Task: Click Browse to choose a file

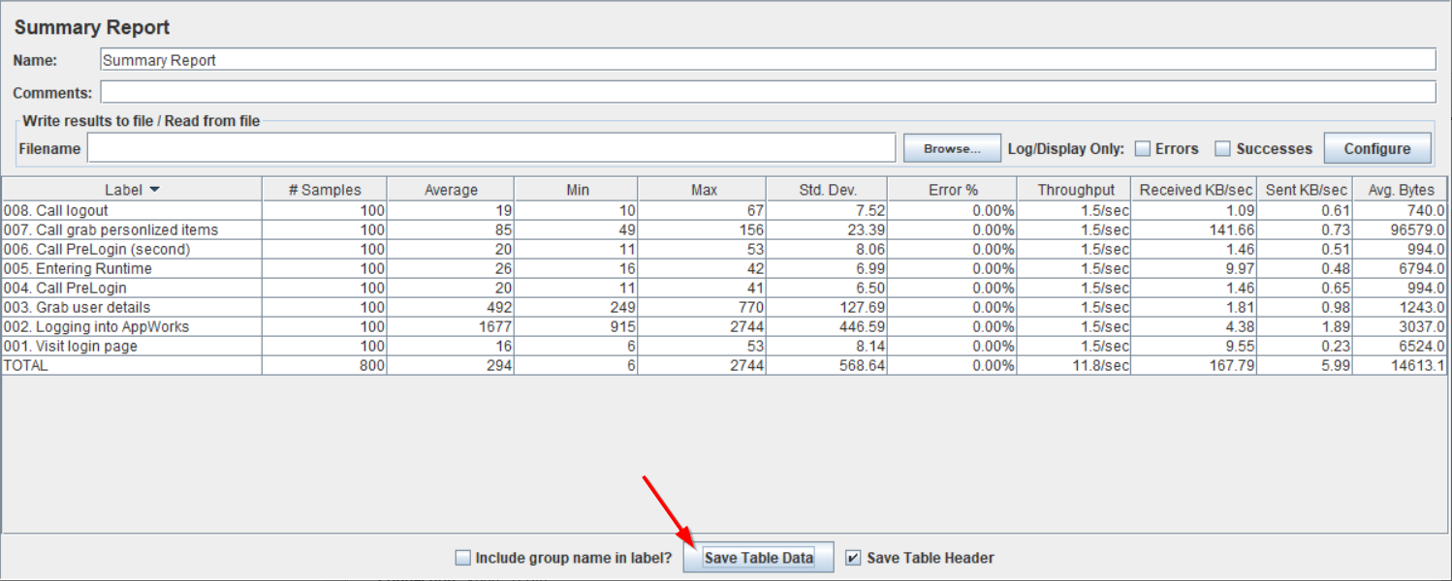Action: [x=951, y=149]
